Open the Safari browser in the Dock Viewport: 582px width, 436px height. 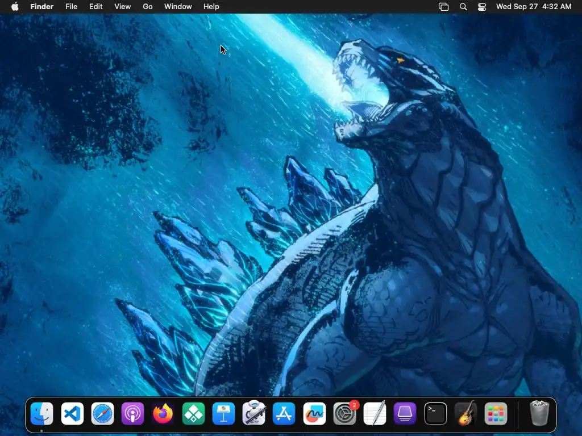(102, 413)
